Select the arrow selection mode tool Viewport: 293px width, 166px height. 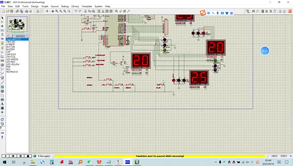click(2, 18)
